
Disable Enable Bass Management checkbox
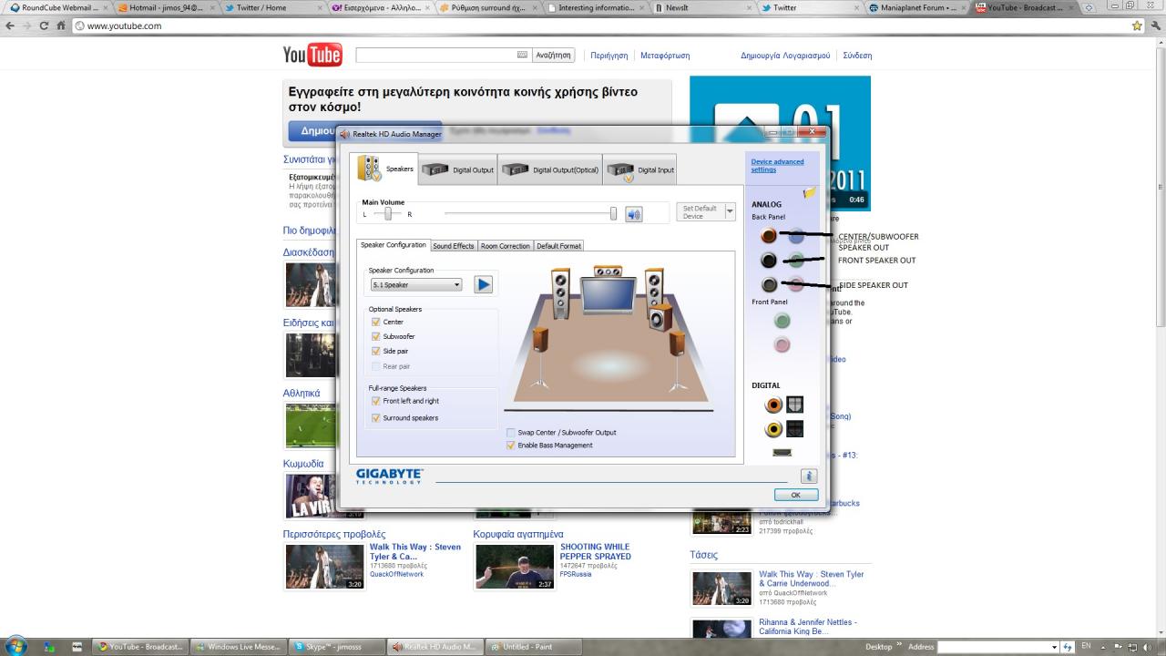510,446
